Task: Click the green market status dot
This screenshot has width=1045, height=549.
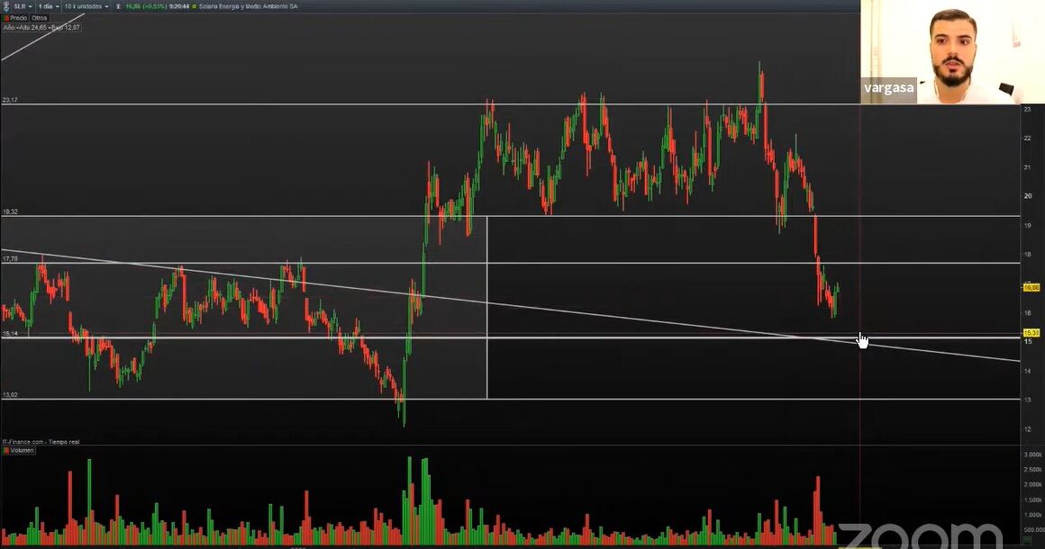Action: tap(194, 6)
